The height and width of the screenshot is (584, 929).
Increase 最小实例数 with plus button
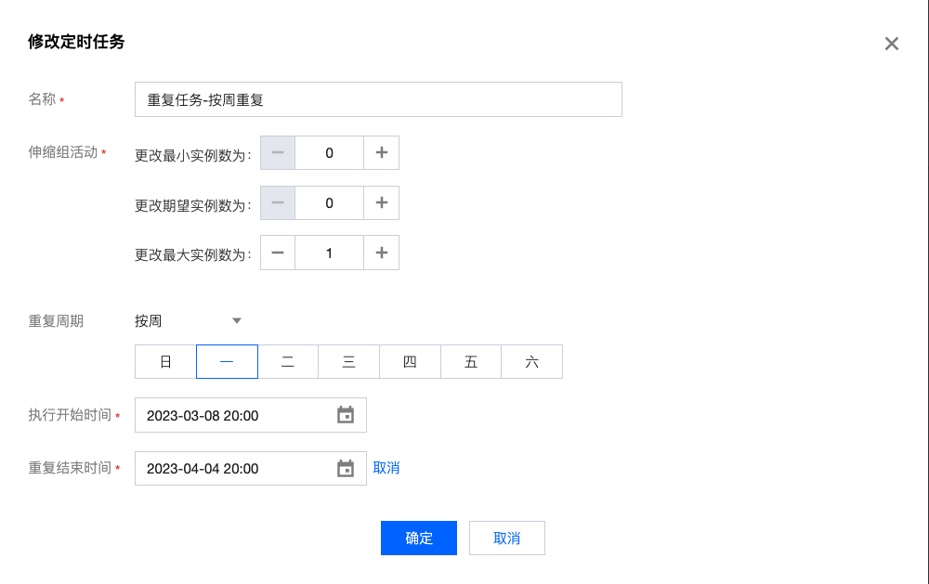[381, 153]
